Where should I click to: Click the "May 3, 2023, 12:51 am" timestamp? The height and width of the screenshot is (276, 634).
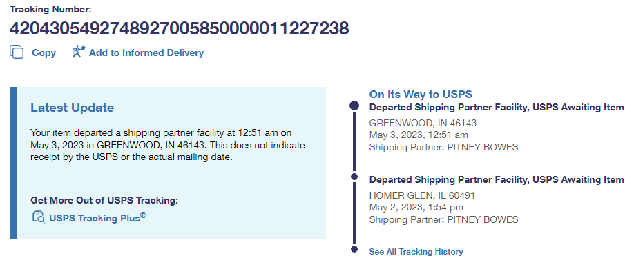[x=419, y=135]
